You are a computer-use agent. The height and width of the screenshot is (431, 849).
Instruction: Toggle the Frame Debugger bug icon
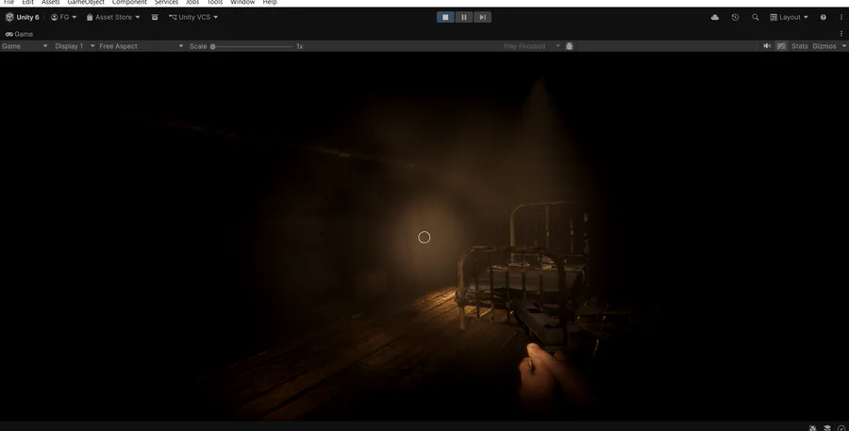(569, 46)
